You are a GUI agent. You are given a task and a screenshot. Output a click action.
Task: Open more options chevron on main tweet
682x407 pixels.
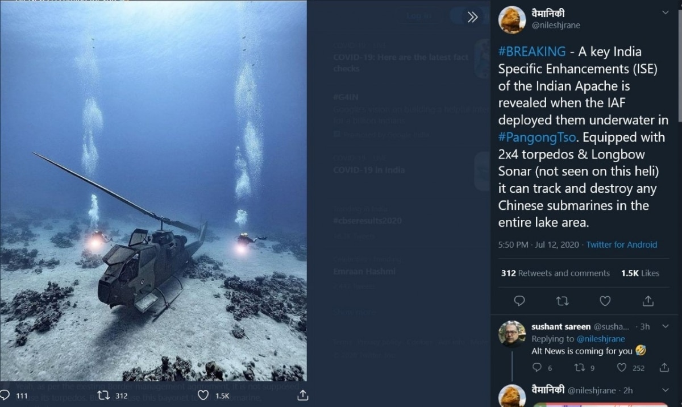(x=666, y=12)
